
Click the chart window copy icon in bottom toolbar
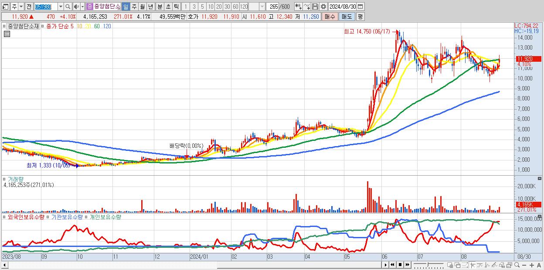pyautogui.click(x=509, y=265)
